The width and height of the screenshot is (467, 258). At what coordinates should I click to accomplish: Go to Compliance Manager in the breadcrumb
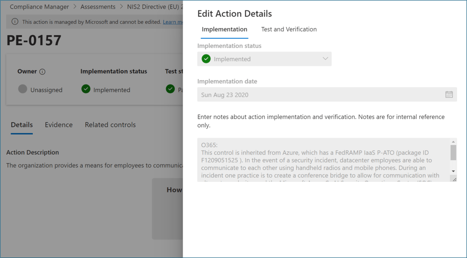tap(39, 7)
